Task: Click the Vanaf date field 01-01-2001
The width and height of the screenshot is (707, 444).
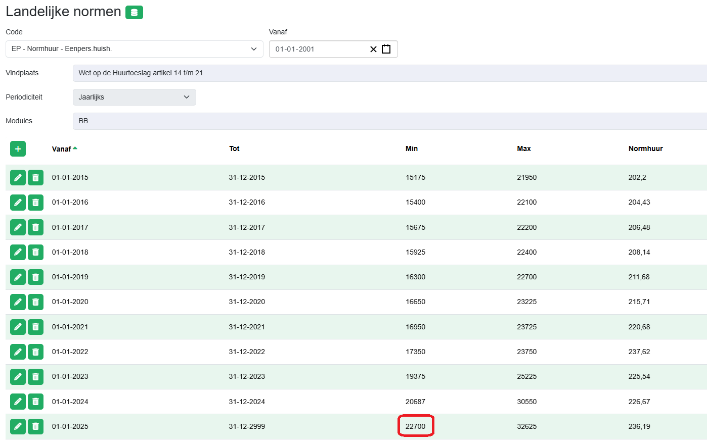Action: coord(319,50)
